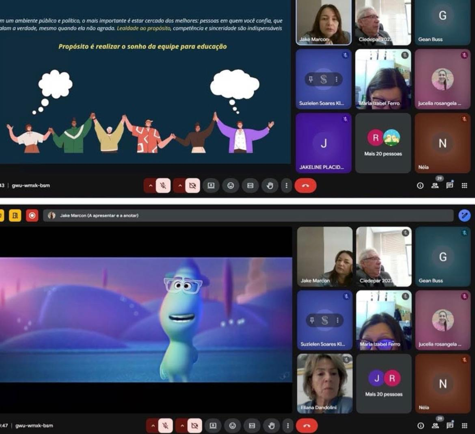
Task: Open Suzielen Soares tile options in the upper call
Action: pos(336,79)
